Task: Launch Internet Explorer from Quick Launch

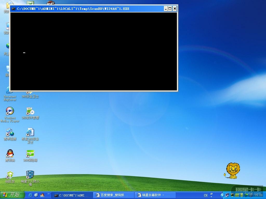Action: pyautogui.click(x=30, y=195)
